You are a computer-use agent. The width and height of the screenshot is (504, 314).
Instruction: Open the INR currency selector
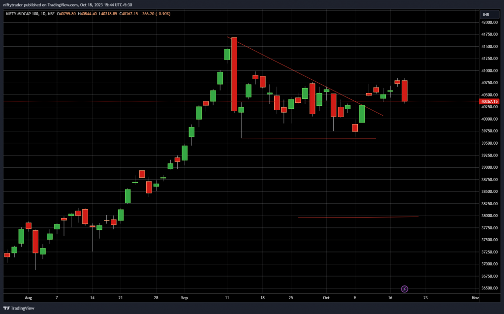489,15
